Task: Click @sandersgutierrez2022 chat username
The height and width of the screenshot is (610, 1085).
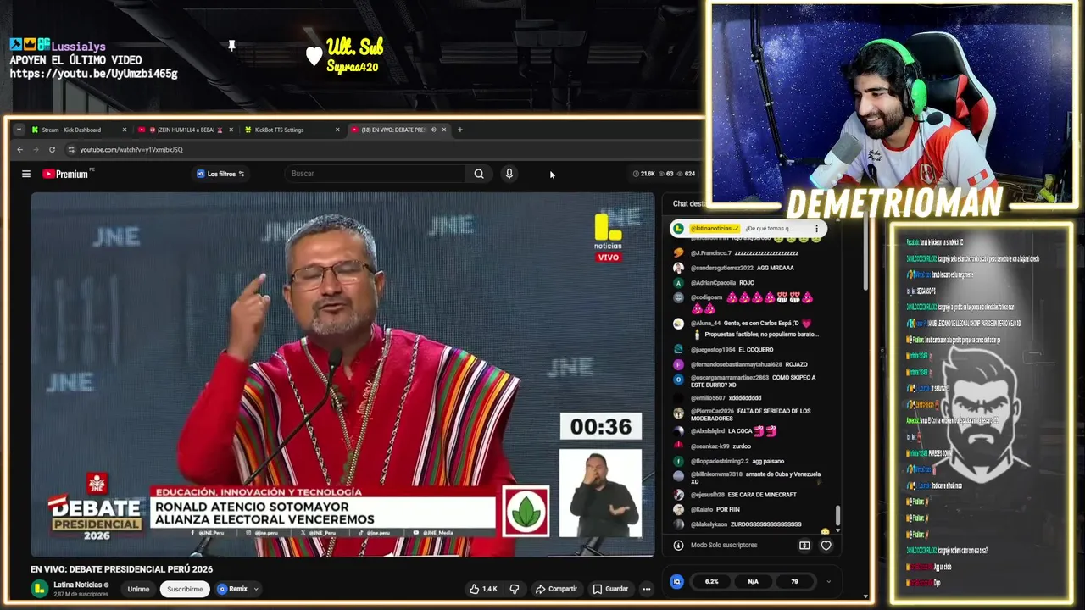Action: (x=722, y=268)
